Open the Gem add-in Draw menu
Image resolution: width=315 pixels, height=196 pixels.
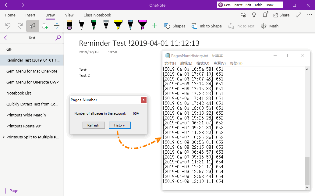pos(269,5)
